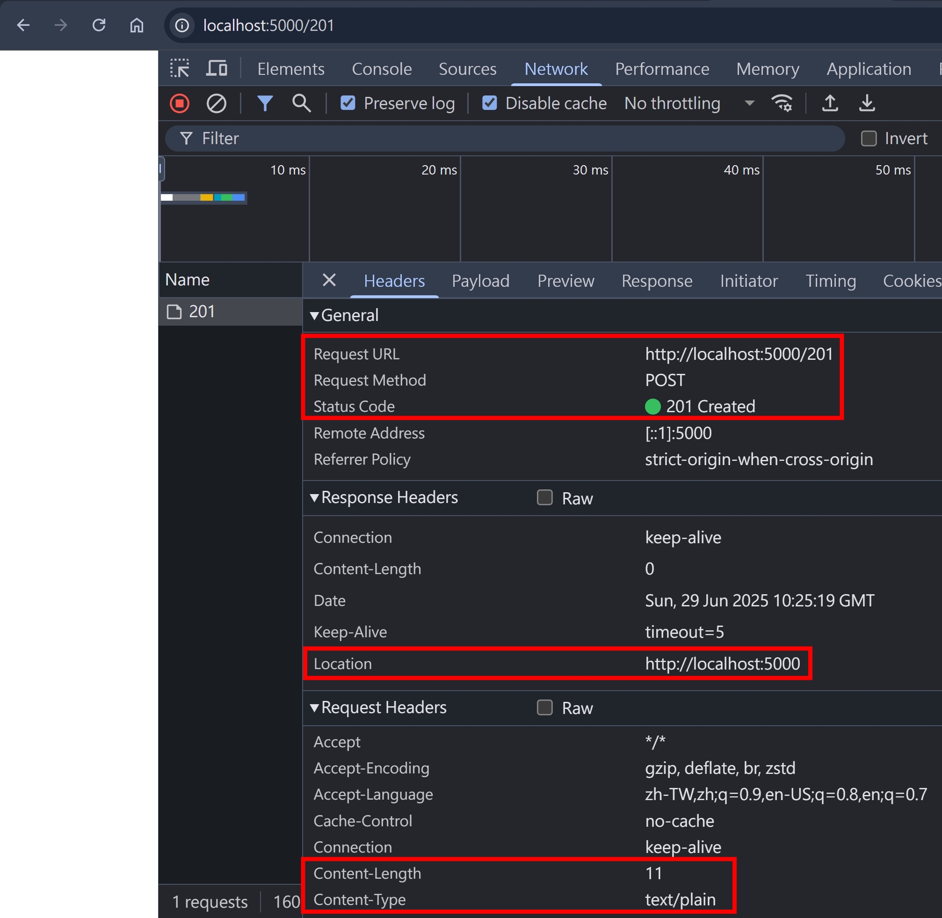Open the Initiator detail tab
The height and width of the screenshot is (918, 942).
coord(749,281)
